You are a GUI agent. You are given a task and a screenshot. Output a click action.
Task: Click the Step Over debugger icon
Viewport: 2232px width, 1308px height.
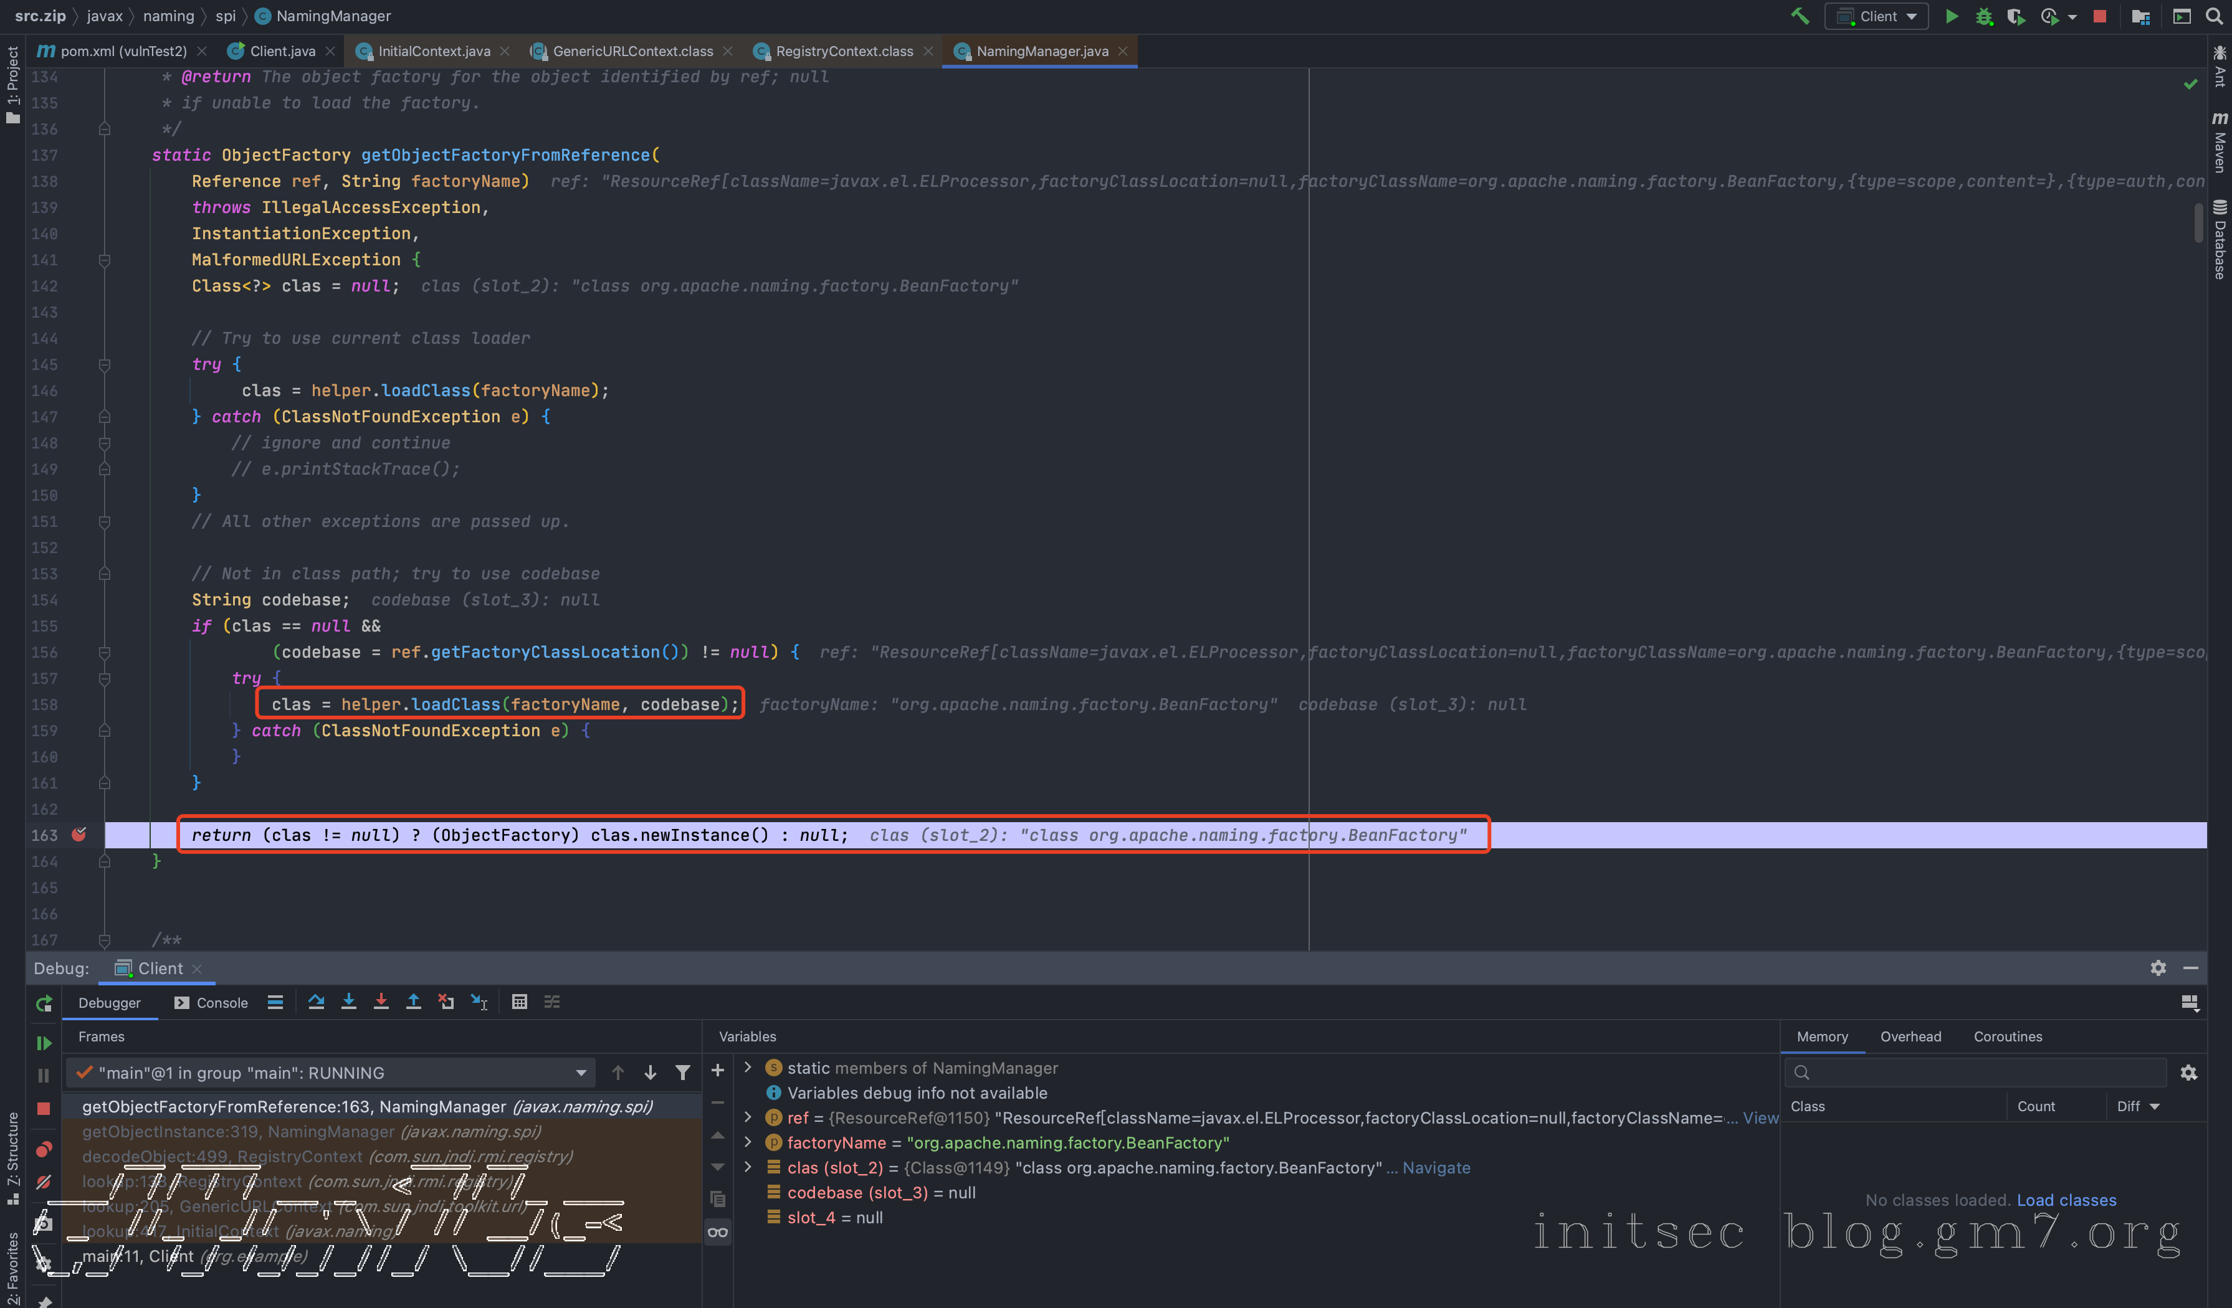[x=316, y=1002]
